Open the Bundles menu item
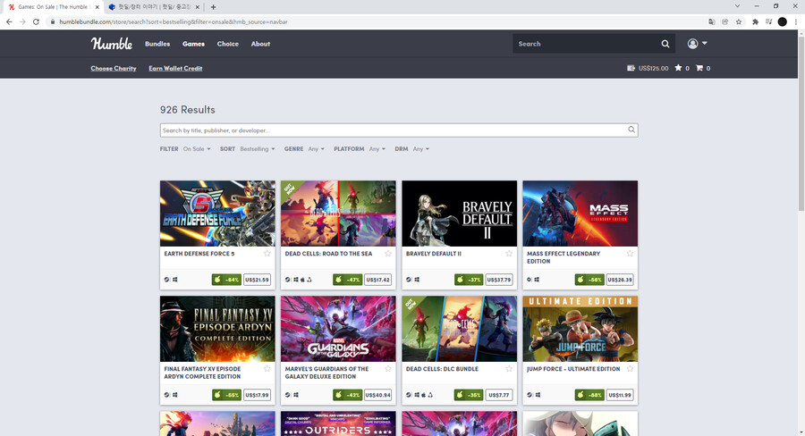Screen dimensions: 805x436 click(157, 44)
